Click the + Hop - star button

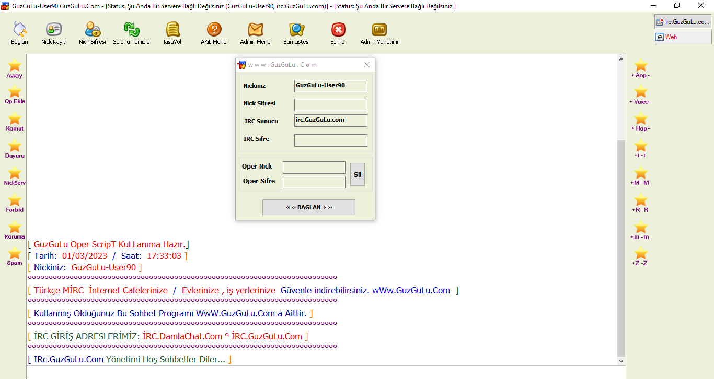coord(640,122)
